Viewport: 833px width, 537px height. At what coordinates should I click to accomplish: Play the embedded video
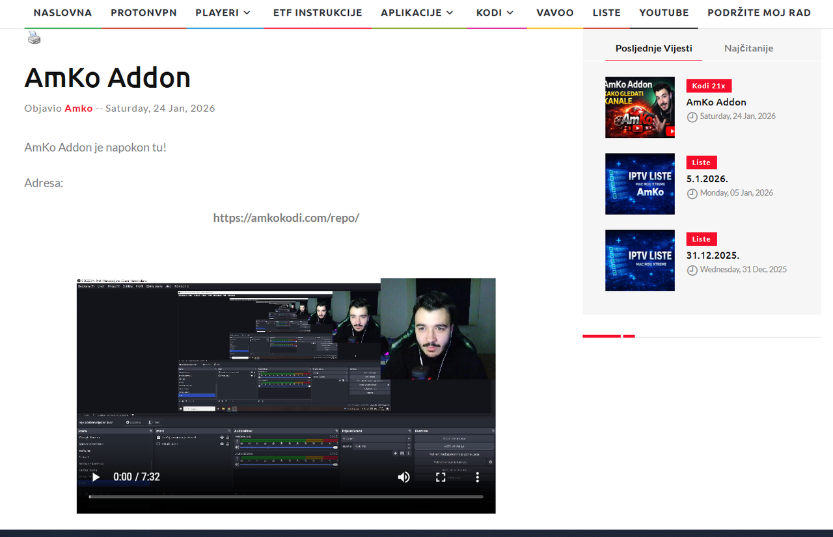(x=96, y=477)
